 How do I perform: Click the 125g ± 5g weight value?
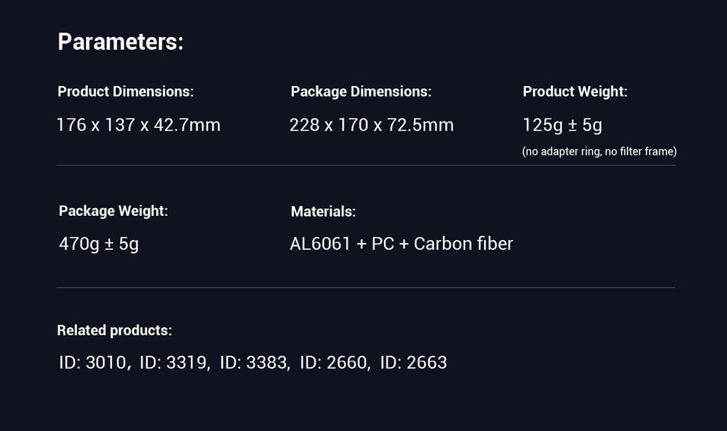pos(562,125)
